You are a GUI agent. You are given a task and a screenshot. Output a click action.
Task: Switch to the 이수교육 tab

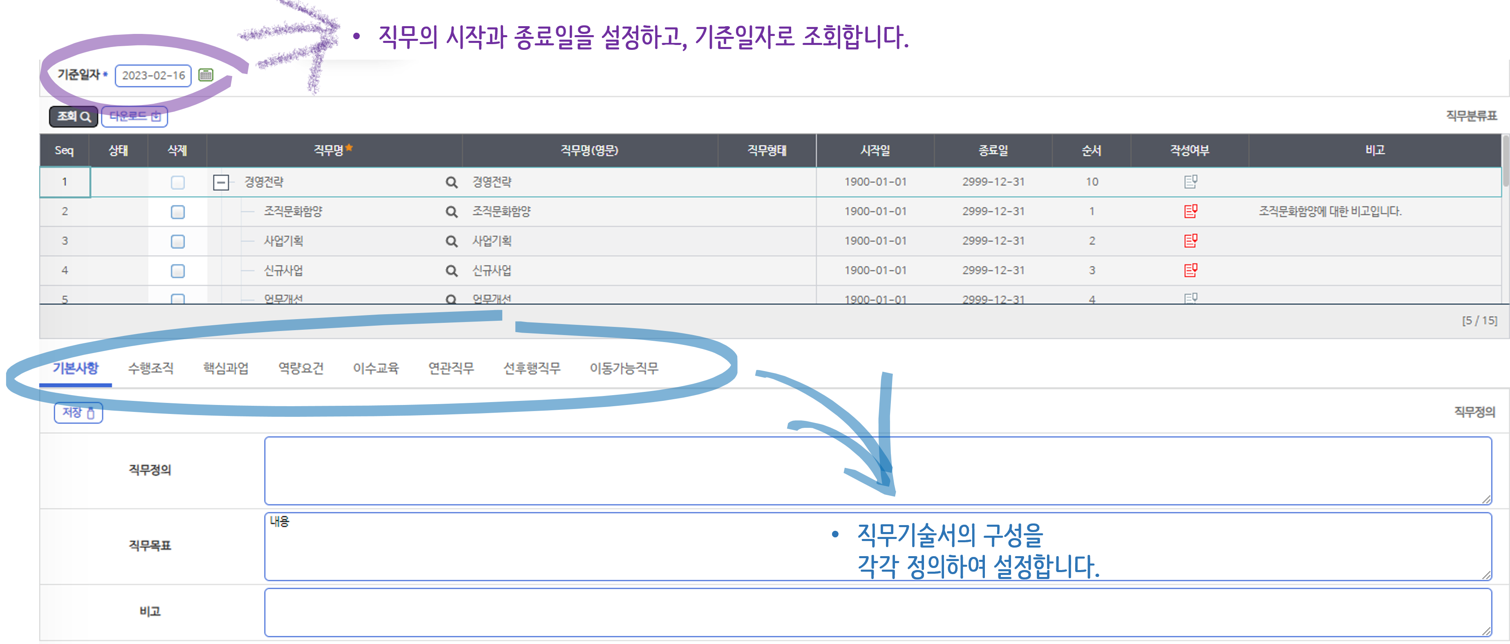tap(376, 368)
